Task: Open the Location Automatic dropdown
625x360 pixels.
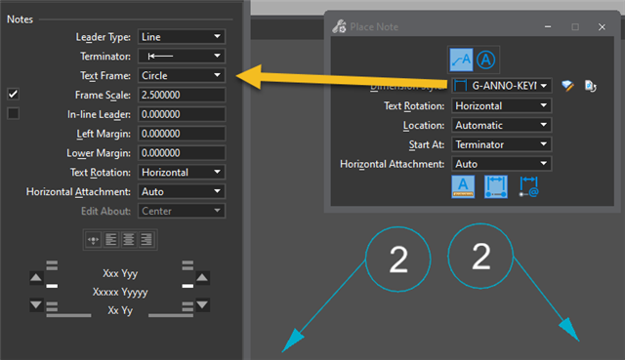Action: (502, 125)
